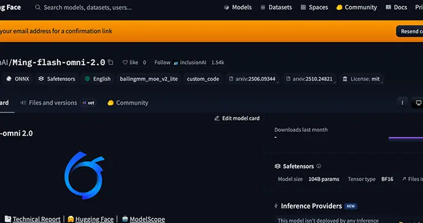The image size is (423, 223).
Task: Open the Models page in the top navigation
Action: pos(238,8)
